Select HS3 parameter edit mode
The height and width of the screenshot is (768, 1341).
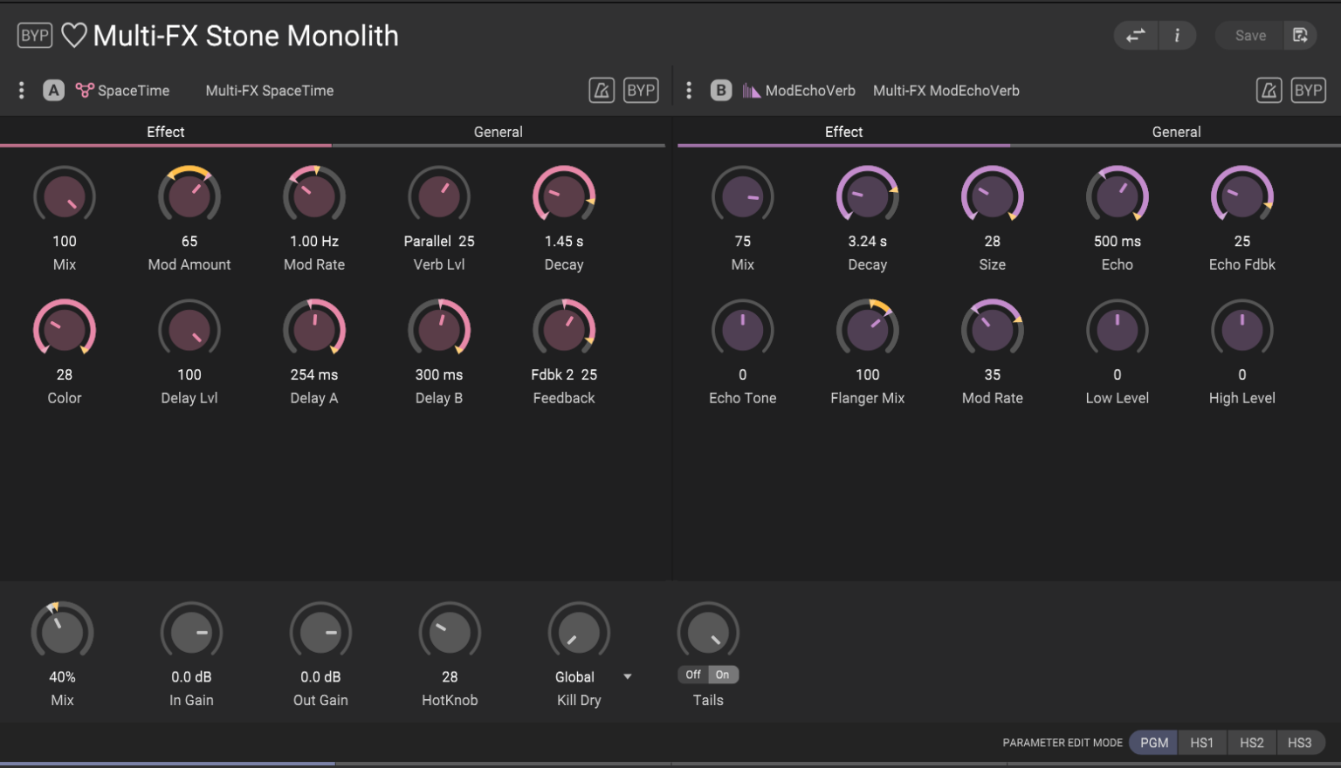pyautogui.click(x=1300, y=743)
